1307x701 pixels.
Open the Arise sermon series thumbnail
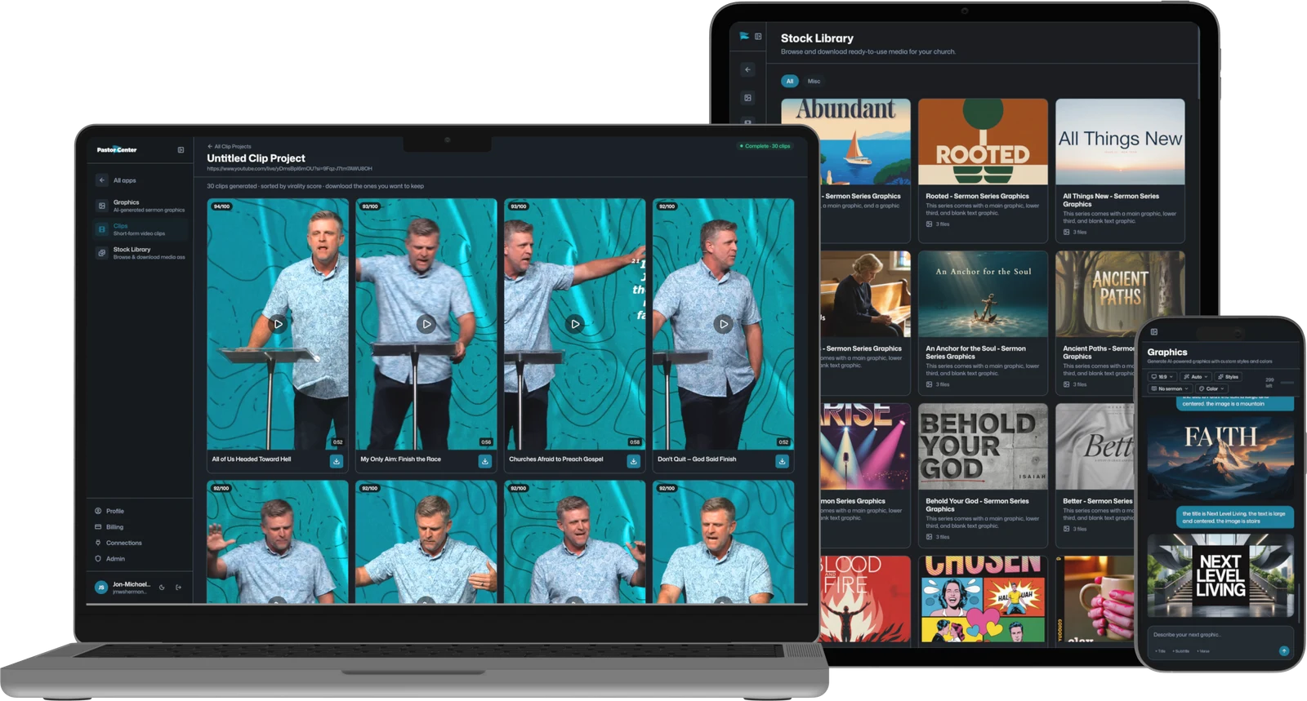[x=865, y=446]
